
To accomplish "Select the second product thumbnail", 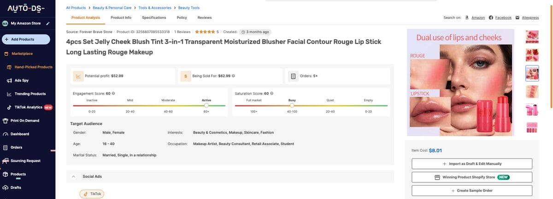I will 532,55.
